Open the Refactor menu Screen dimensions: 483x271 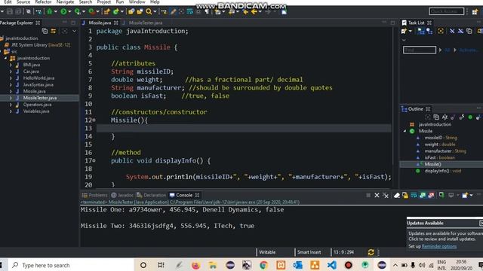point(43,2)
